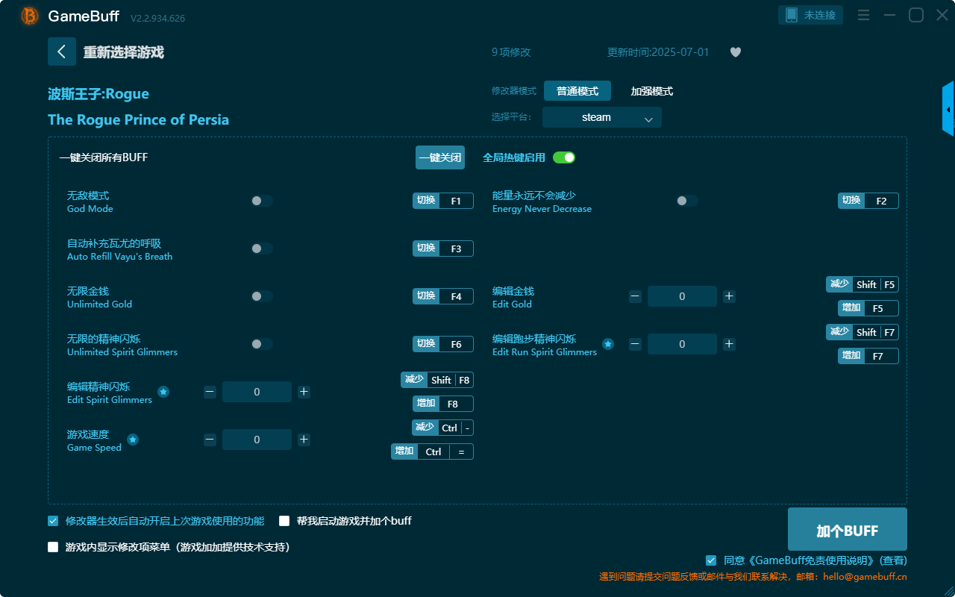Screen dimensions: 955x597
Task: Decrease Edit Gold value with minus
Action: click(635, 296)
